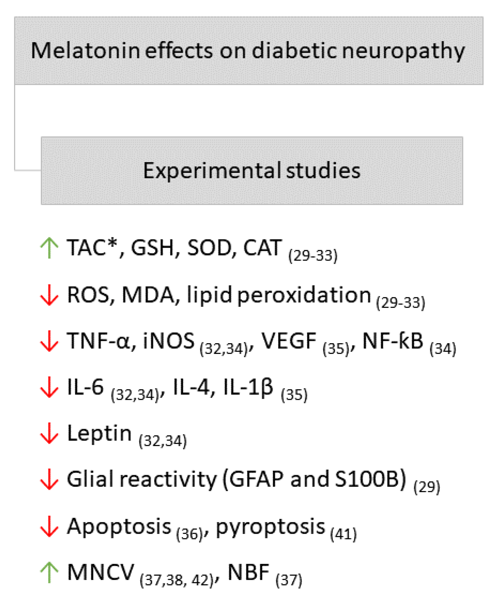
Task: Click the green up arrow beside MNCV
Action: 49,572
